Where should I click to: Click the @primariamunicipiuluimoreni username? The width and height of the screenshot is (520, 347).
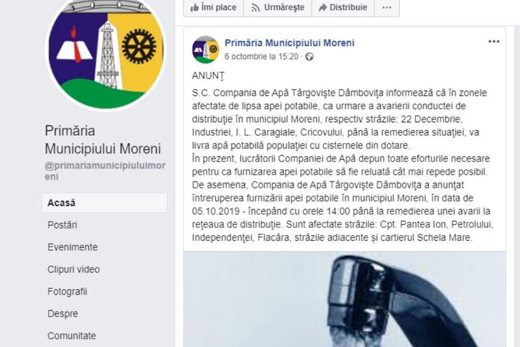(x=105, y=171)
